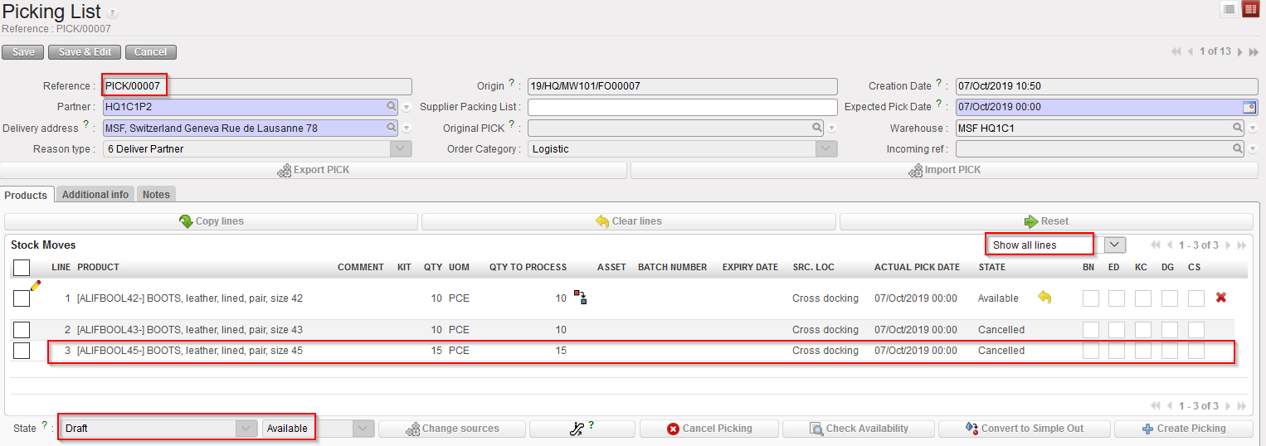Open calendar picker for Expected Pick Date

coord(1249,107)
